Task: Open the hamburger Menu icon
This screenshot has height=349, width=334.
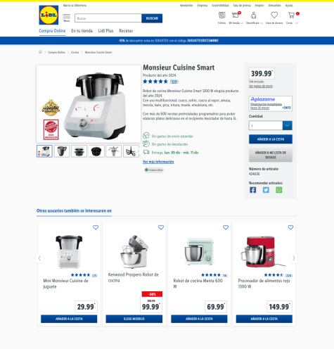Action: tap(67, 18)
